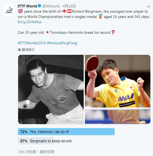Image resolution: width=153 pixels, height=156 pixels.
Task: Open the #ITTFWorlds2019 hashtag
Action: [x=32, y=43]
